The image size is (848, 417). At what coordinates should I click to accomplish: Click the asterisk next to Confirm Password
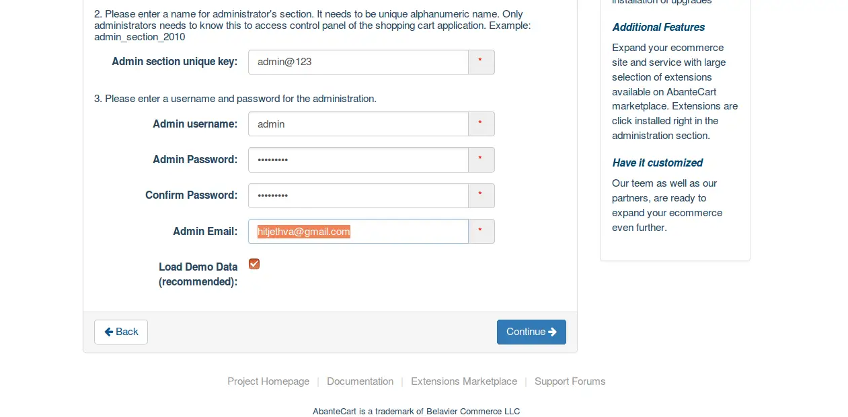pos(480,195)
